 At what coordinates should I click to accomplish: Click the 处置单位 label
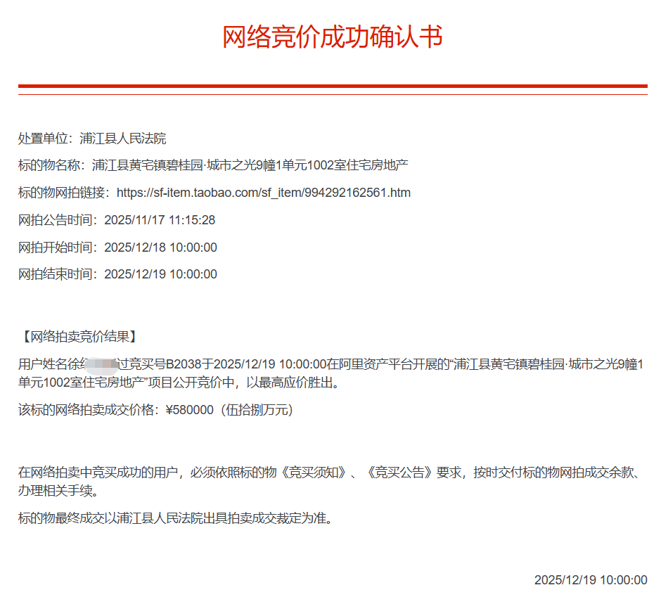click(x=46, y=139)
